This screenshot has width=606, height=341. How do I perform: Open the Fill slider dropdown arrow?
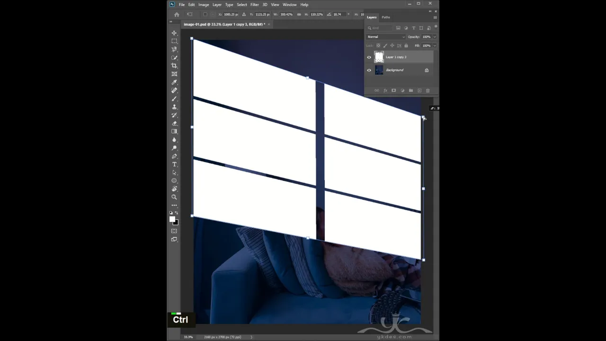coord(435,45)
